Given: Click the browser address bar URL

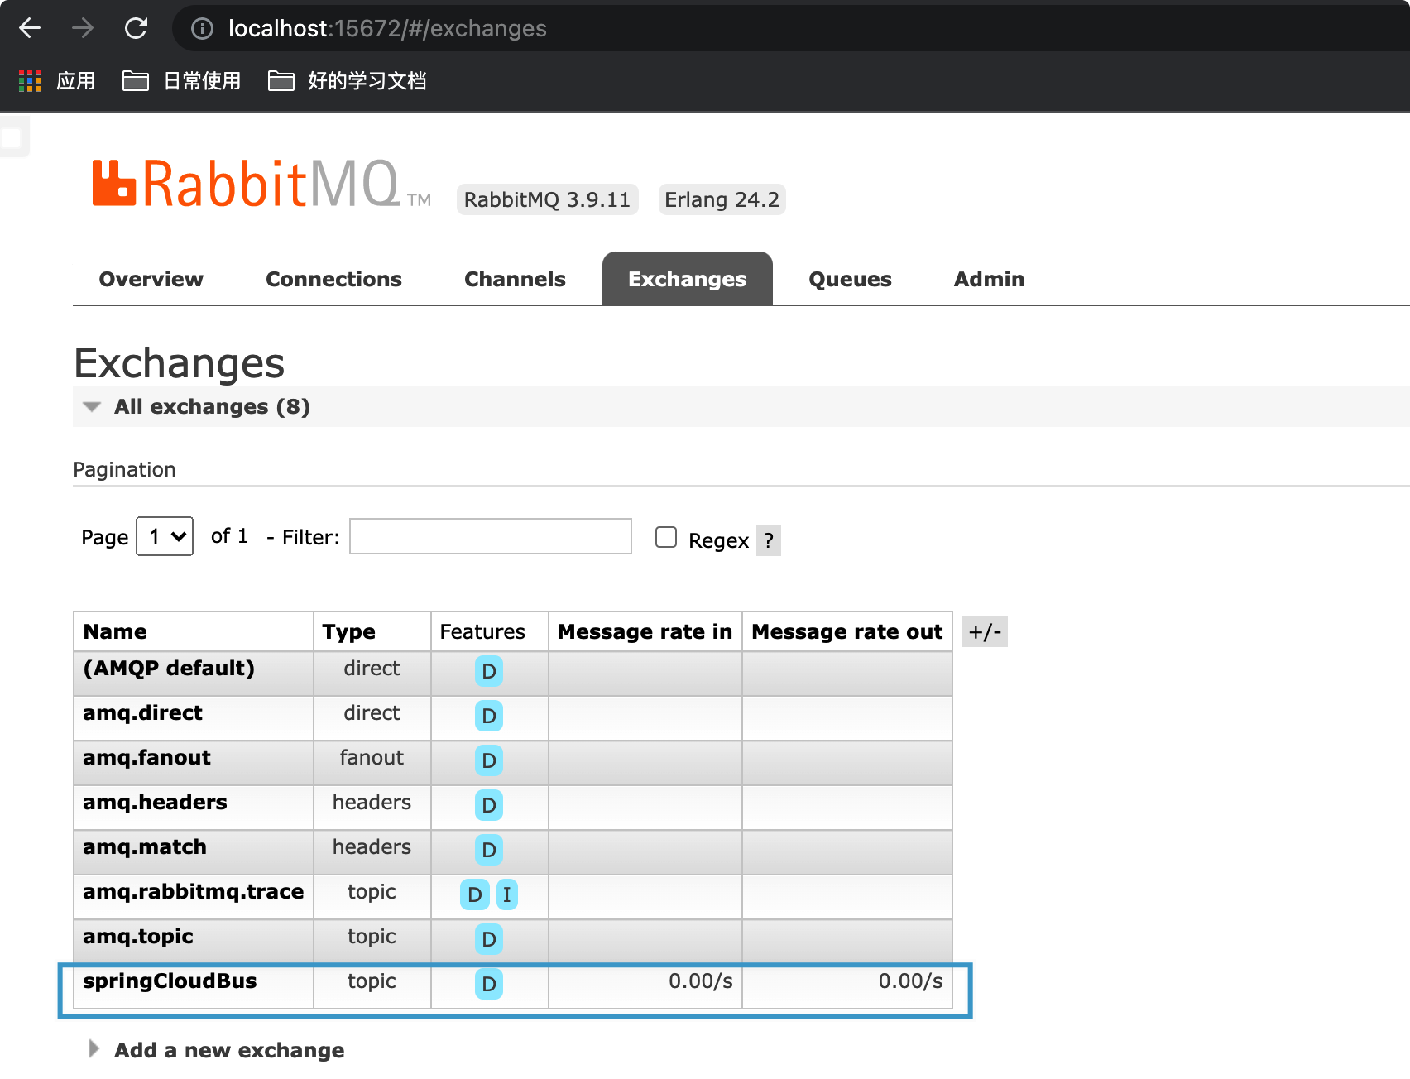Looking at the screenshot, I should pyautogui.click(x=387, y=29).
